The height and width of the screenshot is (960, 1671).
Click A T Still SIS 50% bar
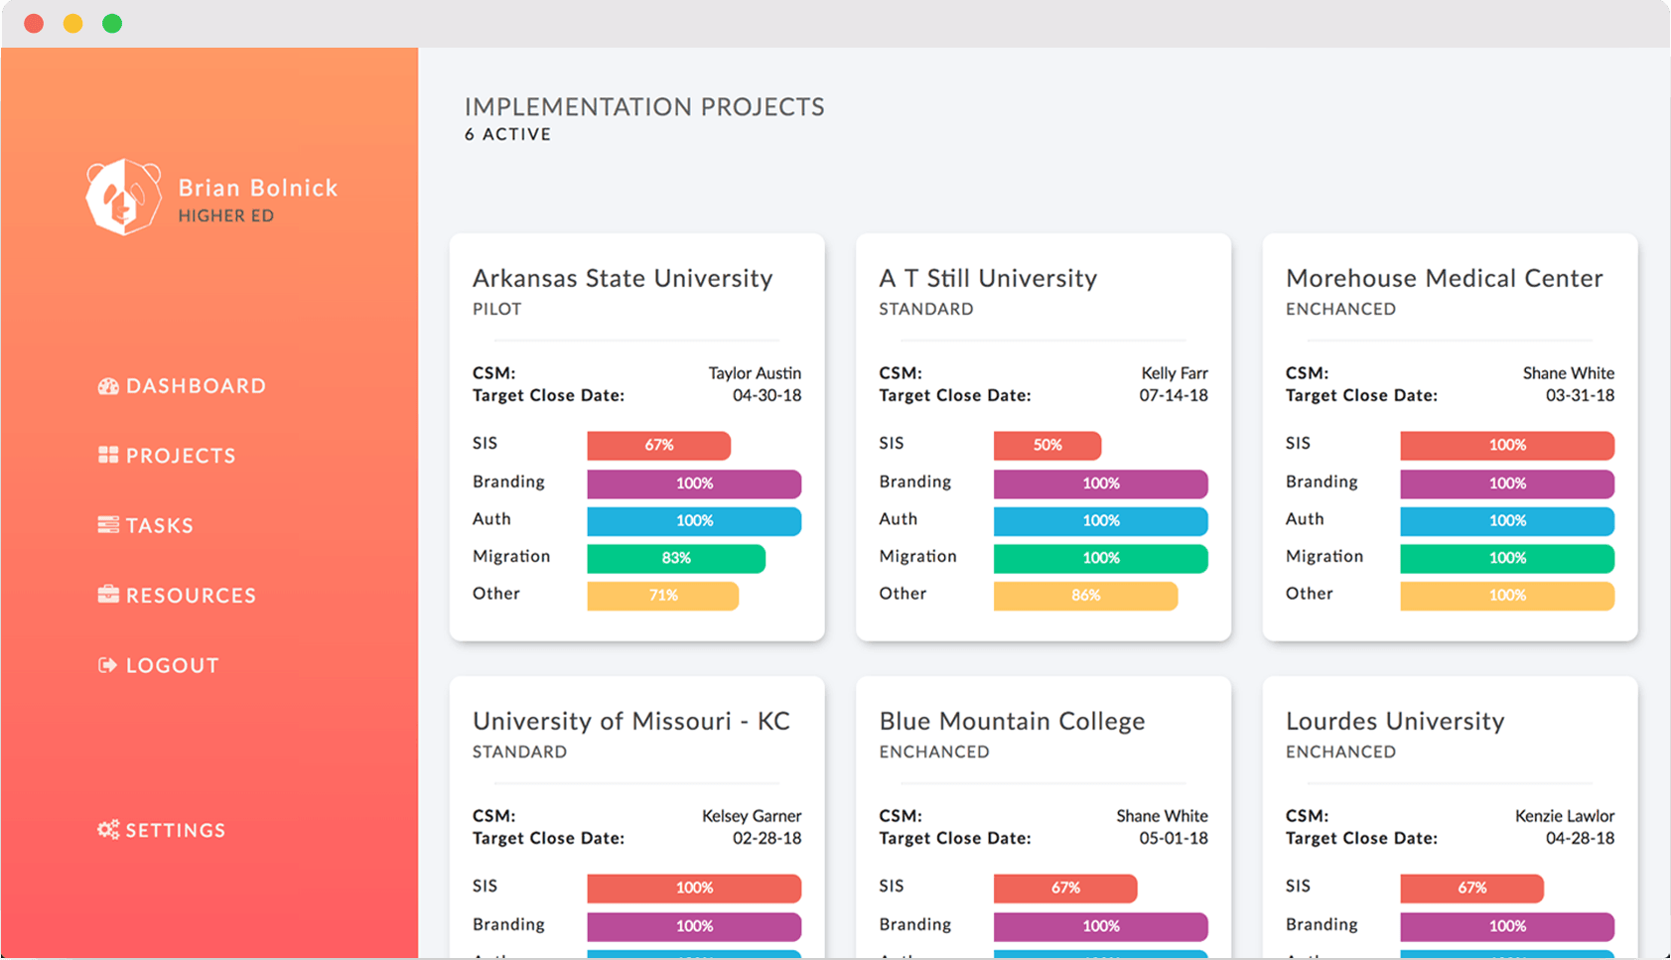click(1047, 445)
